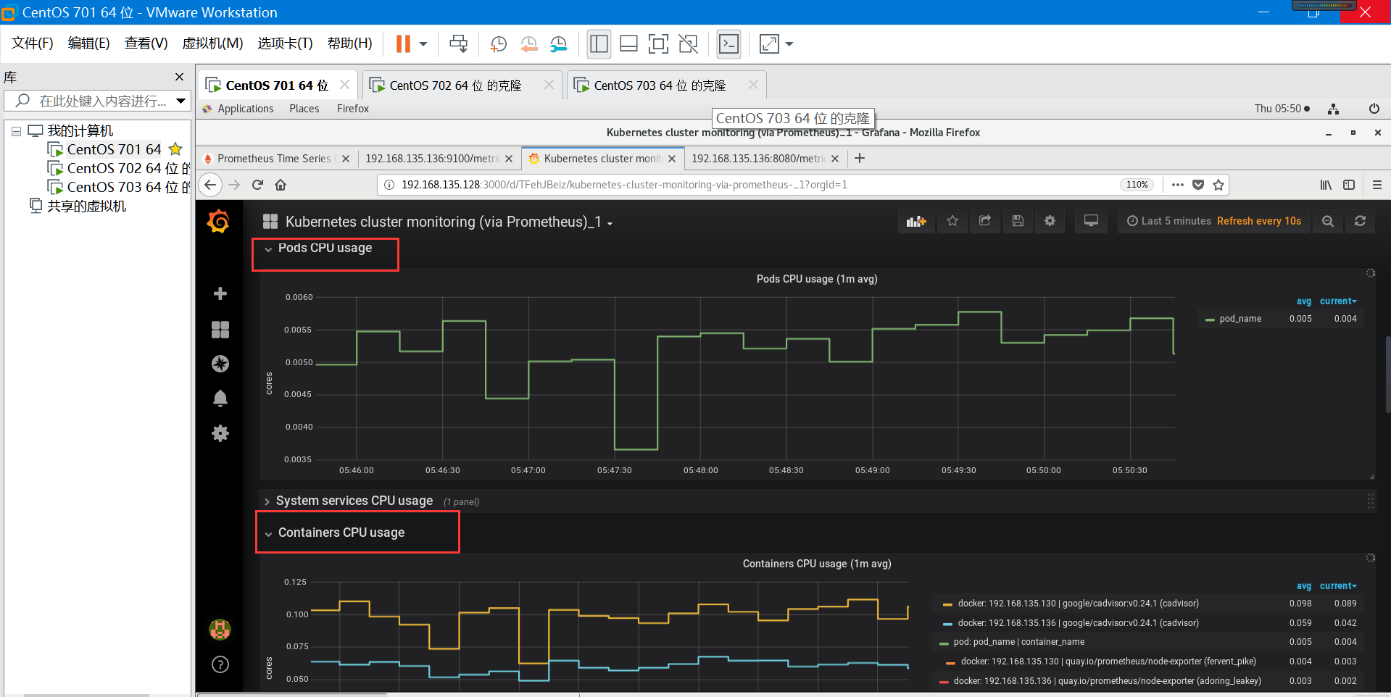
Task: Open the Grafana Dashboards grid icon
Action: (x=220, y=330)
